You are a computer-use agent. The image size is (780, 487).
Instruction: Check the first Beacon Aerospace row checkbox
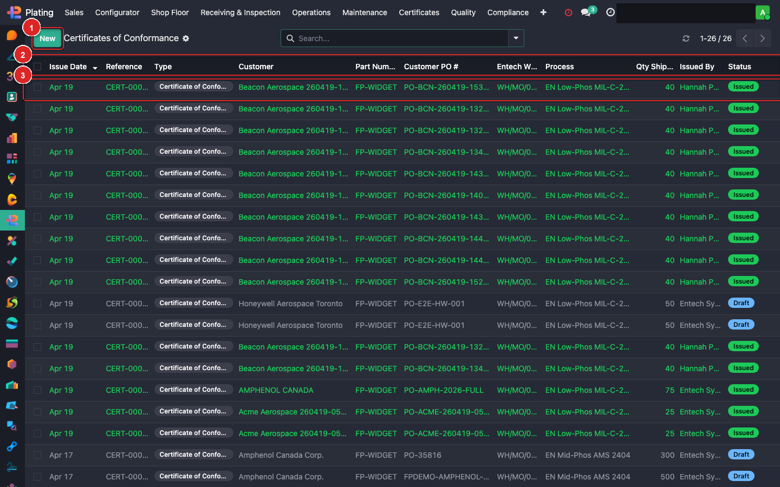[37, 87]
